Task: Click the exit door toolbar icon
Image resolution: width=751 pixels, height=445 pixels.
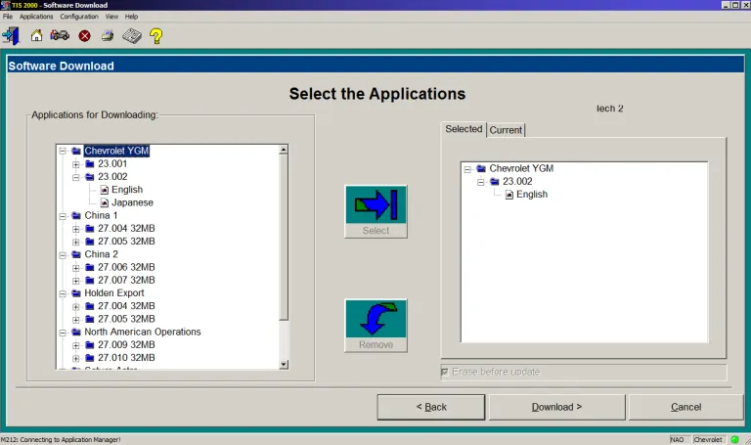Action: pos(11,36)
